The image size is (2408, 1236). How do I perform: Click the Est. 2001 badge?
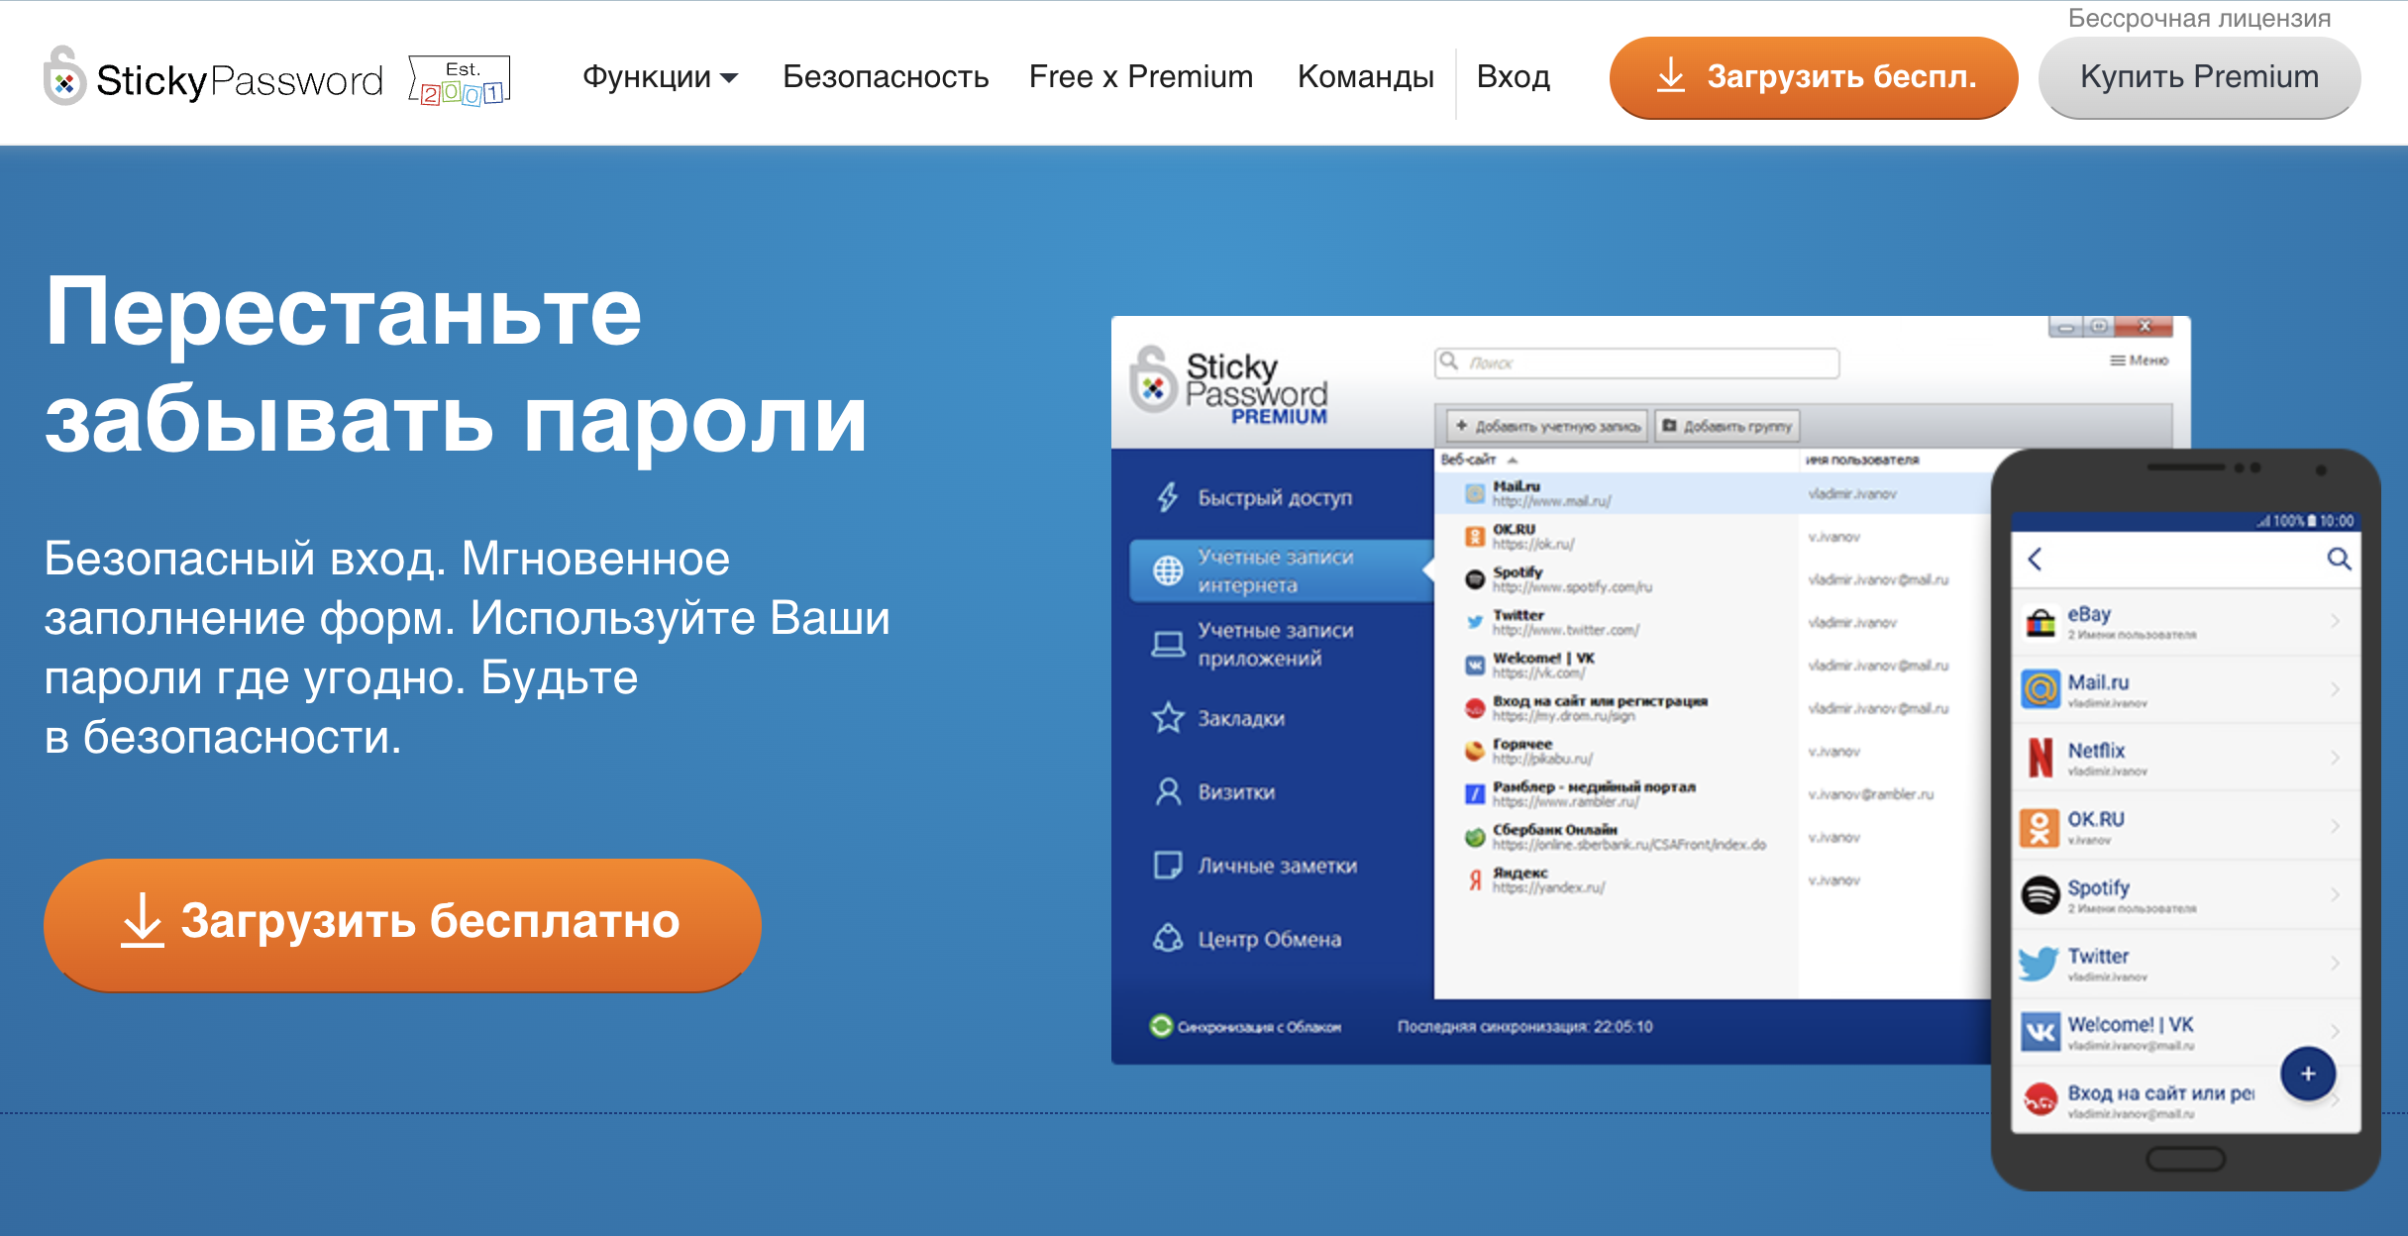pyautogui.click(x=460, y=81)
